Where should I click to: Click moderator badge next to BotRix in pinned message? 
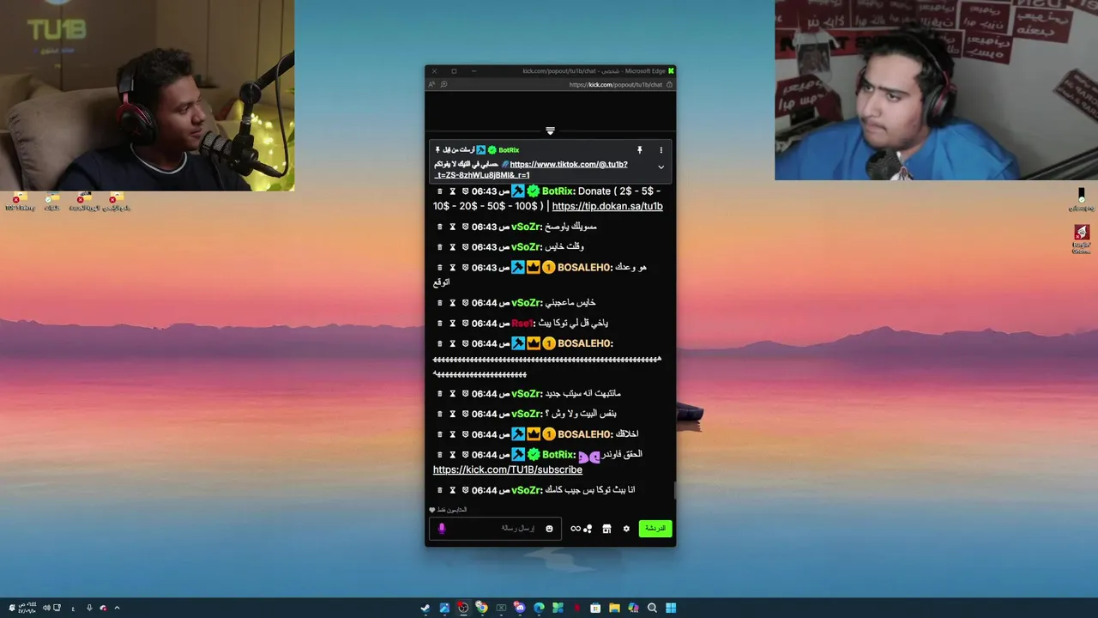point(481,150)
